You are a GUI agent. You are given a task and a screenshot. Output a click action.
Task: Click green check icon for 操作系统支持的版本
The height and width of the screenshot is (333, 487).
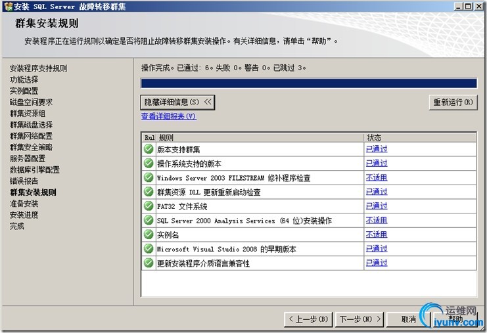(149, 164)
